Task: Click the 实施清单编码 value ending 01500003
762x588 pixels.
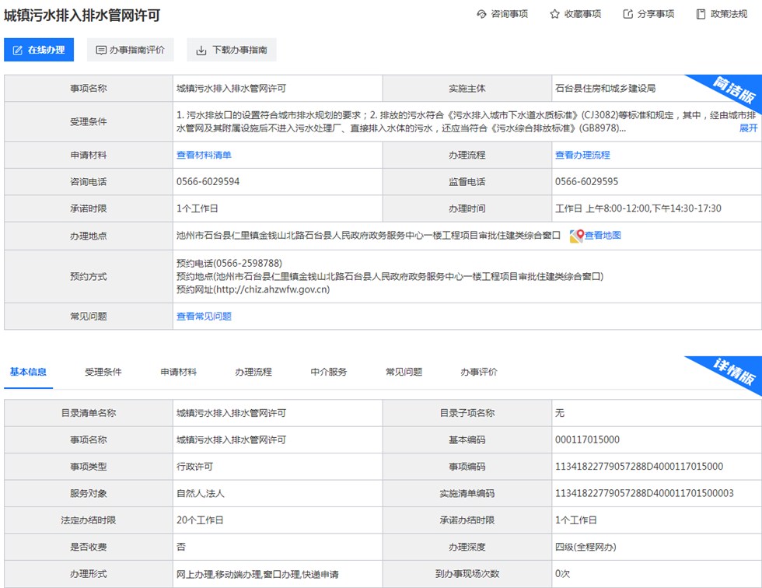Action: click(645, 493)
